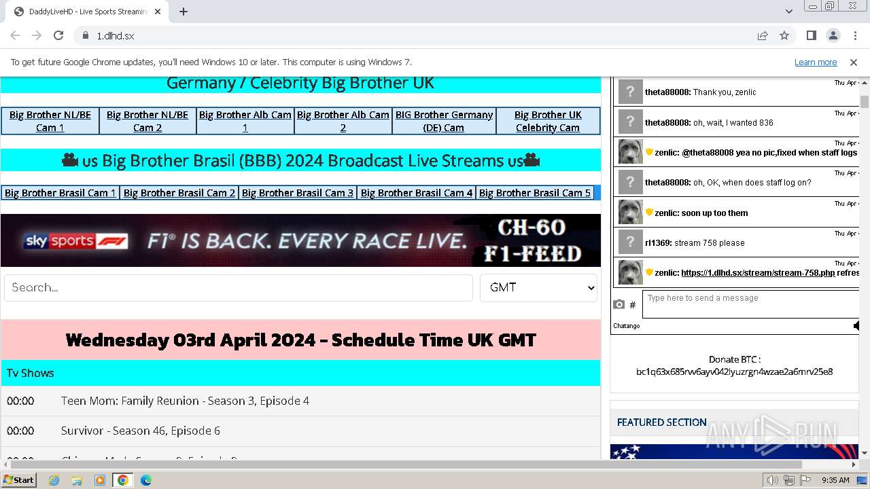The height and width of the screenshot is (489, 870).
Task: Open File Explorer from taskbar
Action: [77, 480]
